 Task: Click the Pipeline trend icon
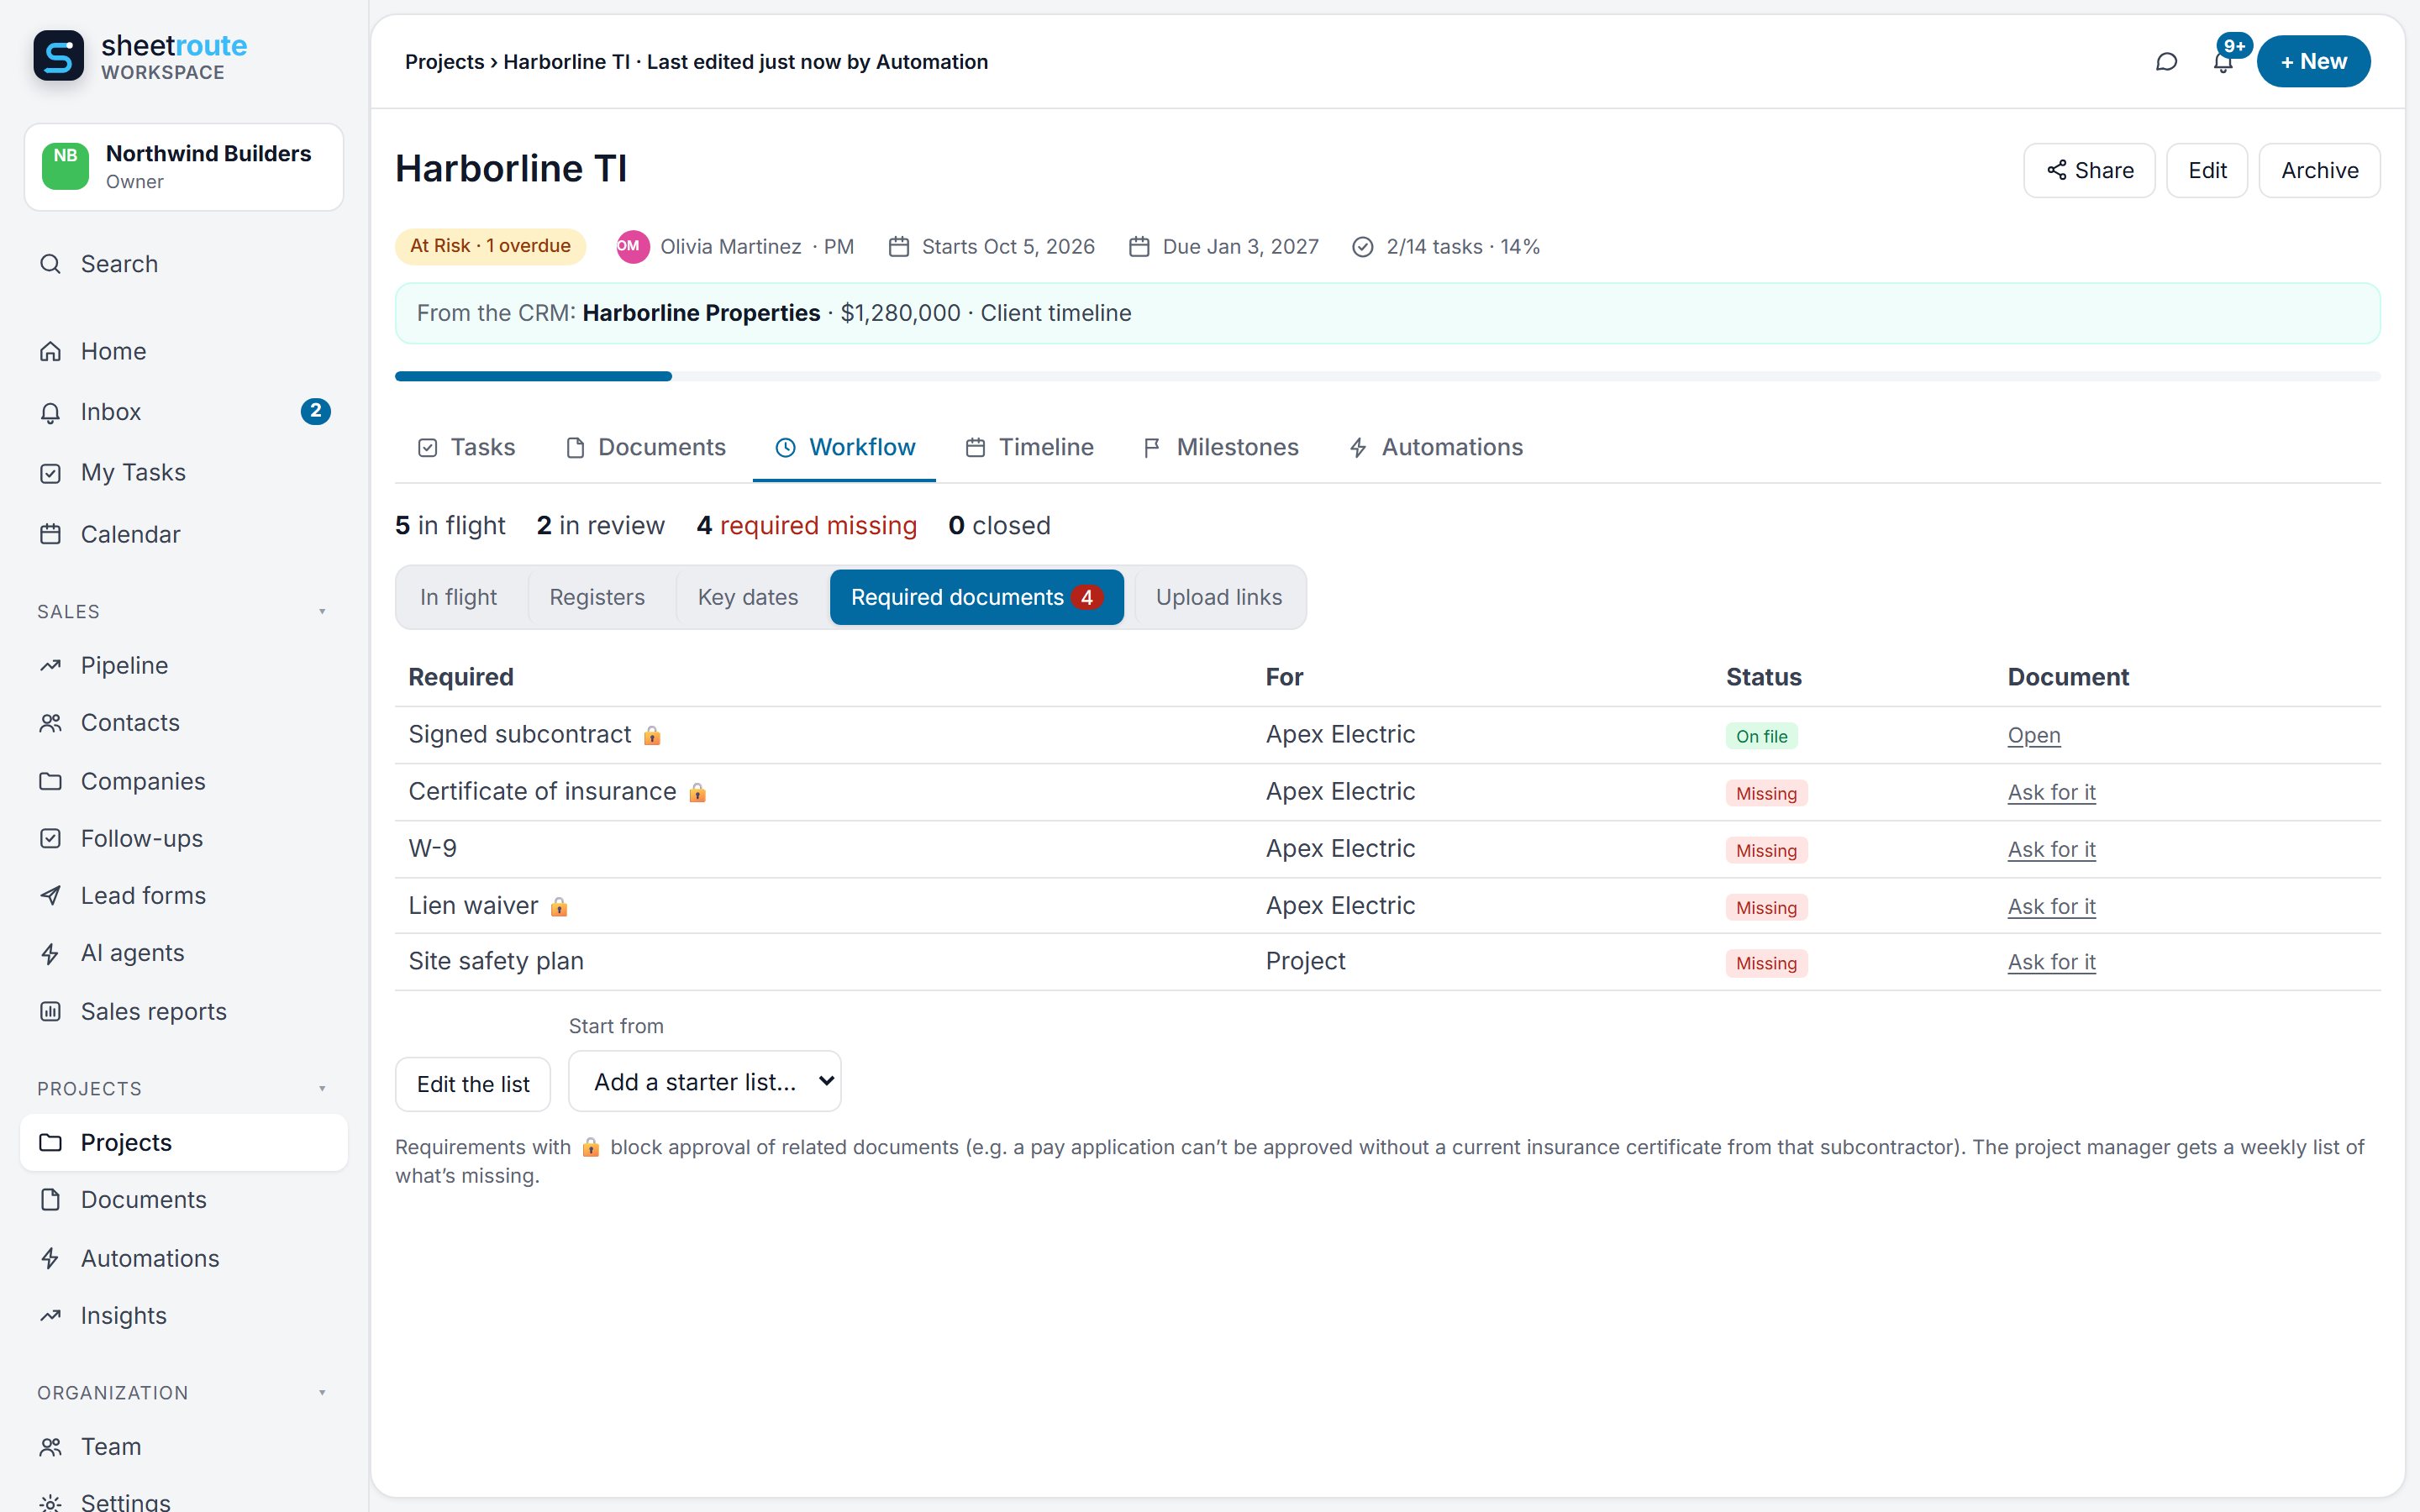pyautogui.click(x=50, y=665)
